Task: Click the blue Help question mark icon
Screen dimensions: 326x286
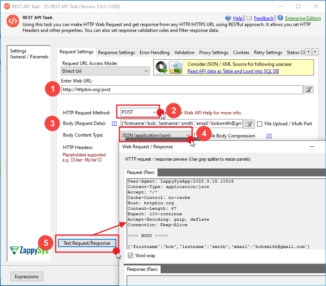Action: (228, 18)
